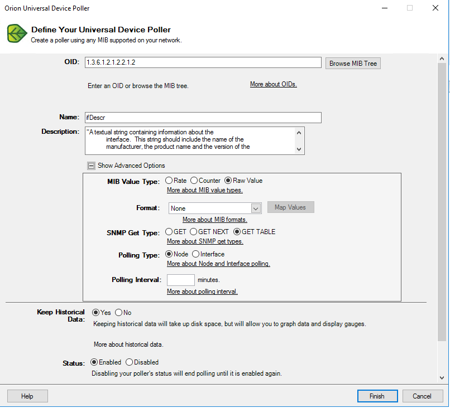Click the Finish button
Image resolution: width=450 pixels, height=408 pixels.
pos(377,396)
